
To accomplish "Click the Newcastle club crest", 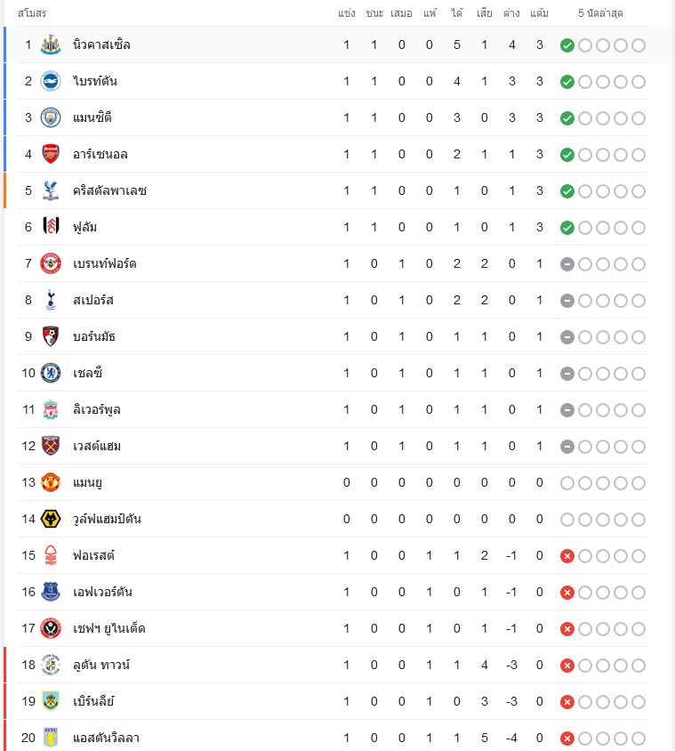I will [51, 45].
